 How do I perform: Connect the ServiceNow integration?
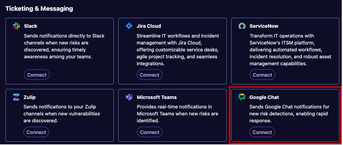(x=262, y=75)
